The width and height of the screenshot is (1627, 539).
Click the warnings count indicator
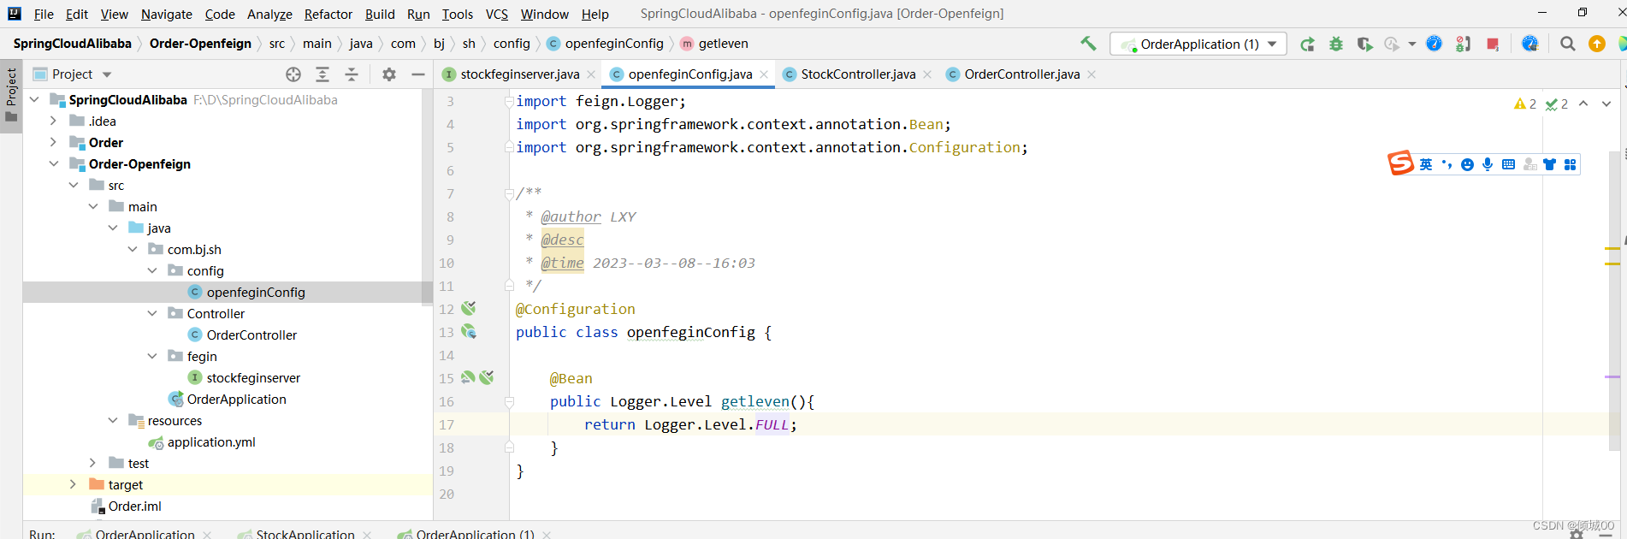(x=1525, y=104)
